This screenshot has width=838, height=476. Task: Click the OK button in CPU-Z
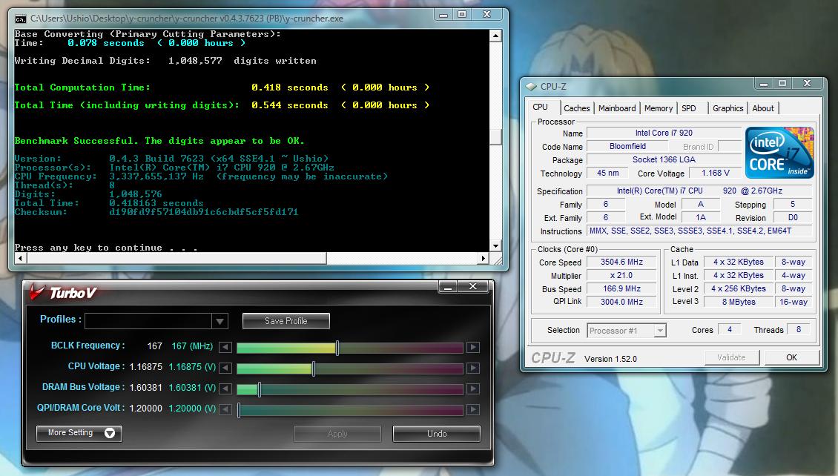791,357
